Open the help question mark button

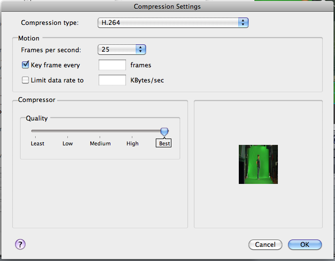click(20, 244)
